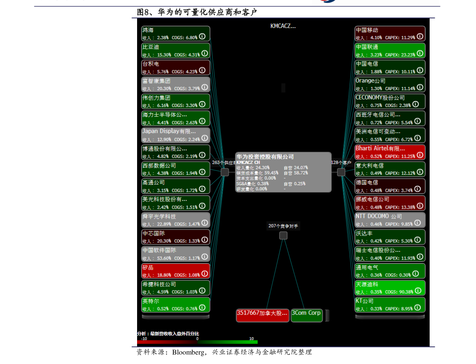Expand the 128个客户 node square

[341, 172]
